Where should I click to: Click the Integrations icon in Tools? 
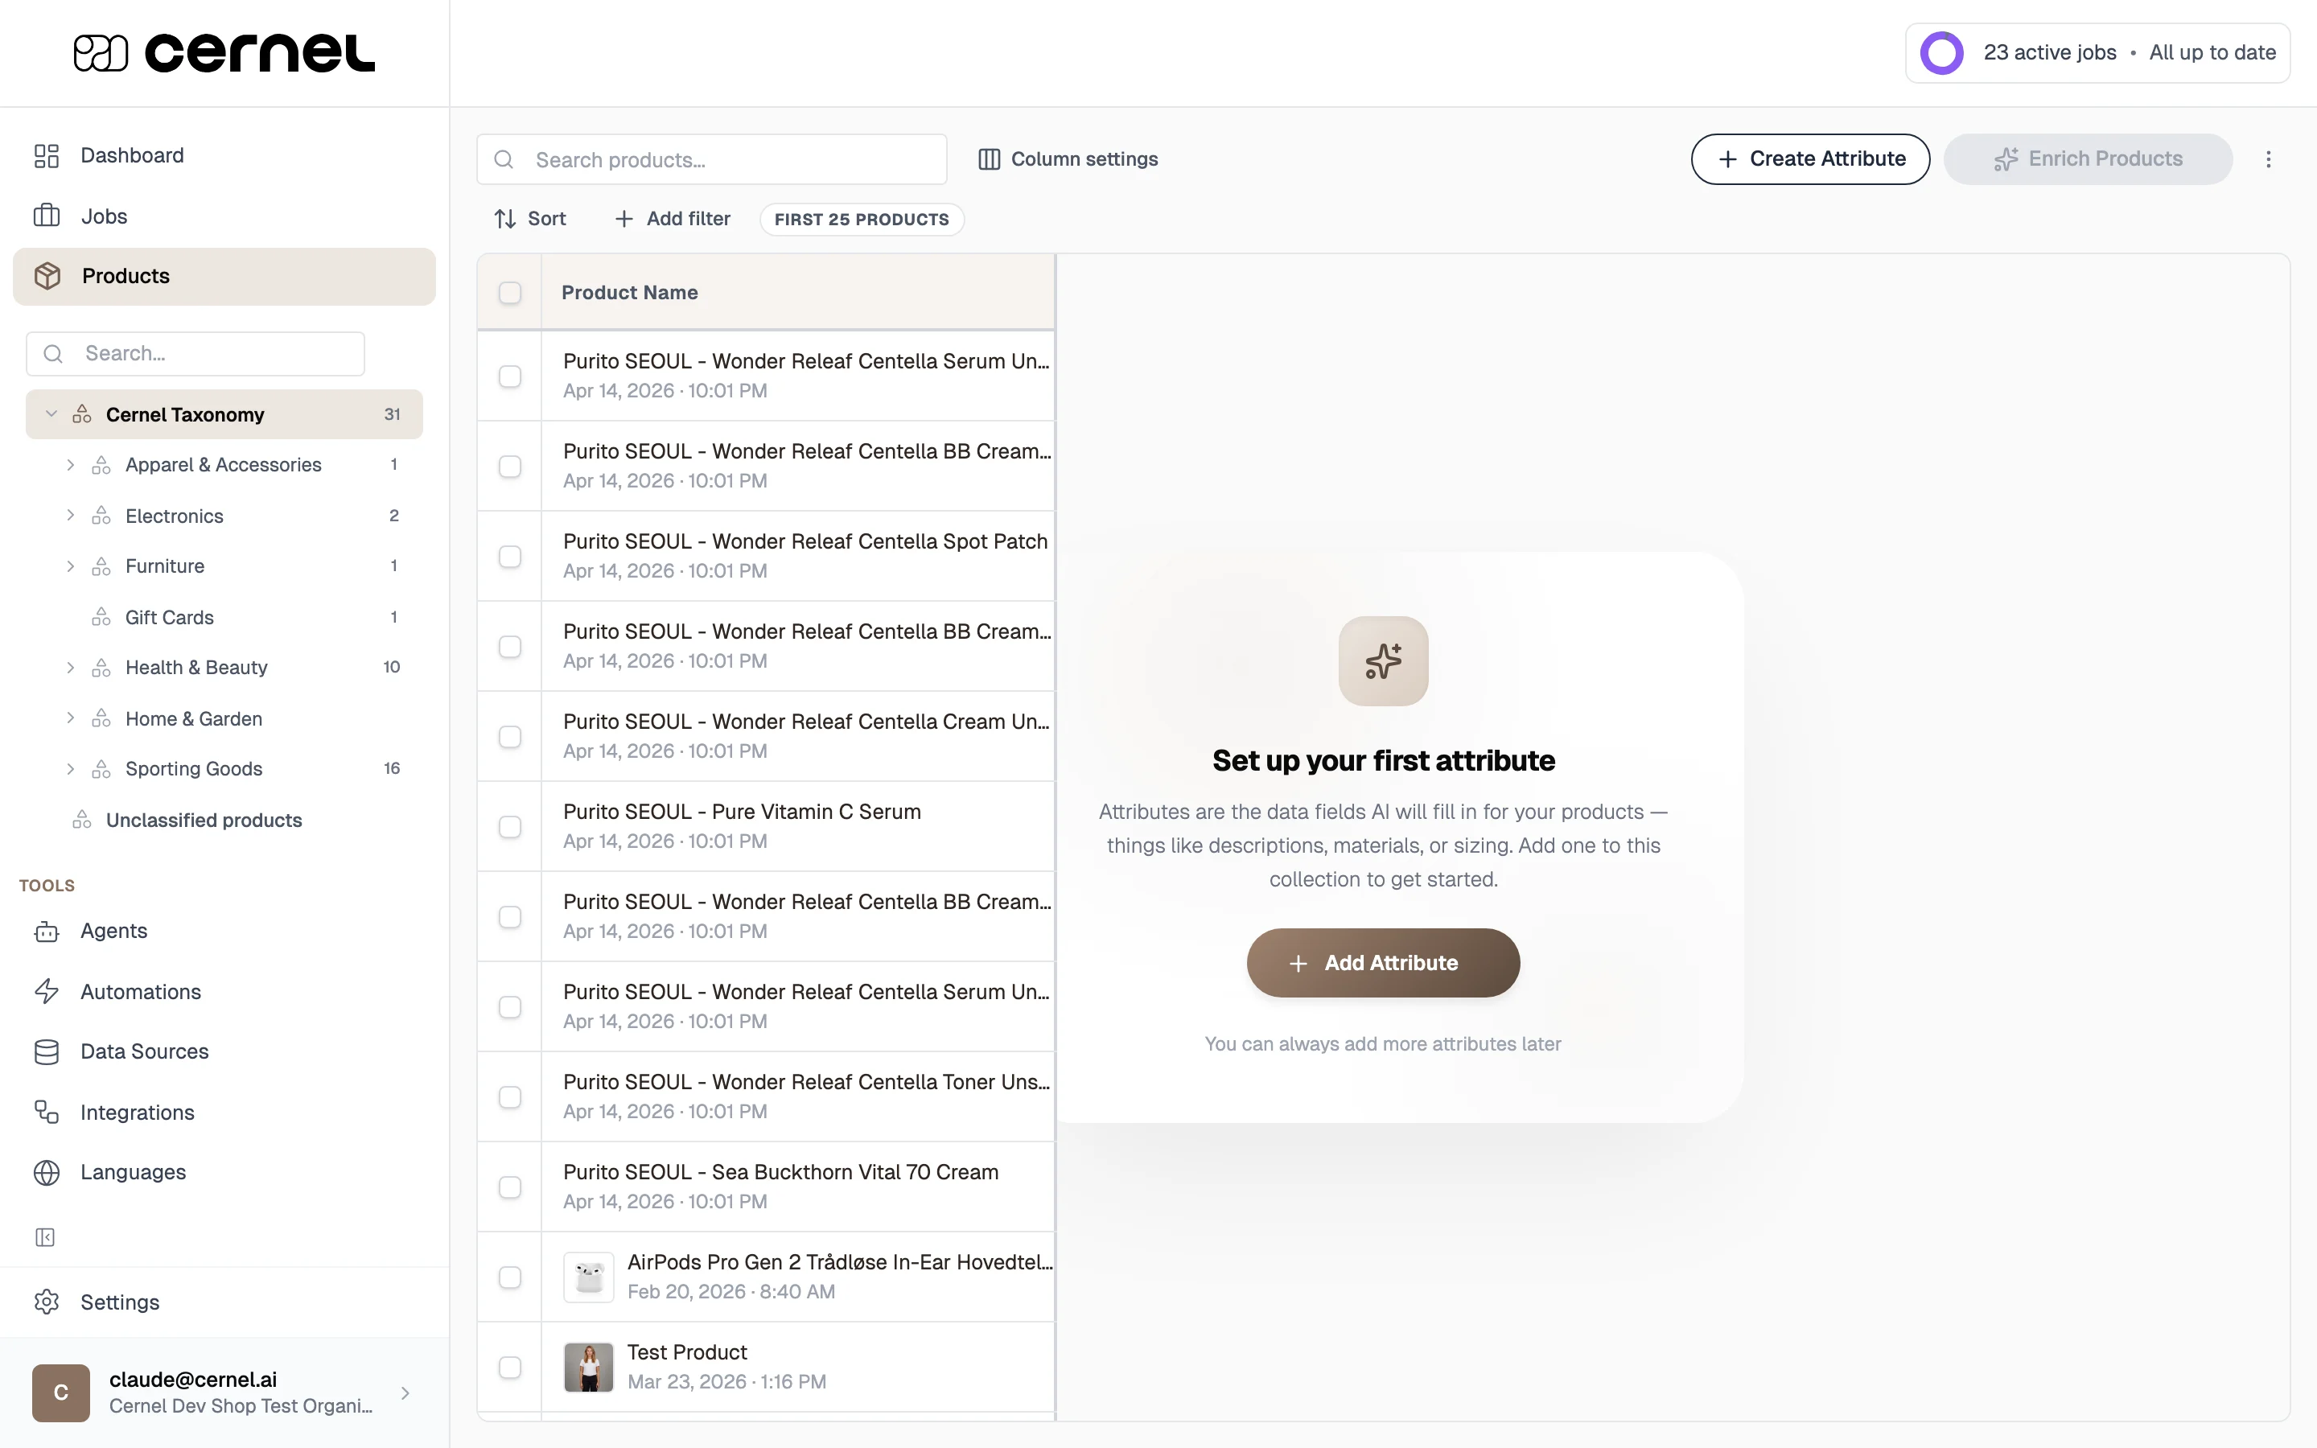click(46, 1112)
